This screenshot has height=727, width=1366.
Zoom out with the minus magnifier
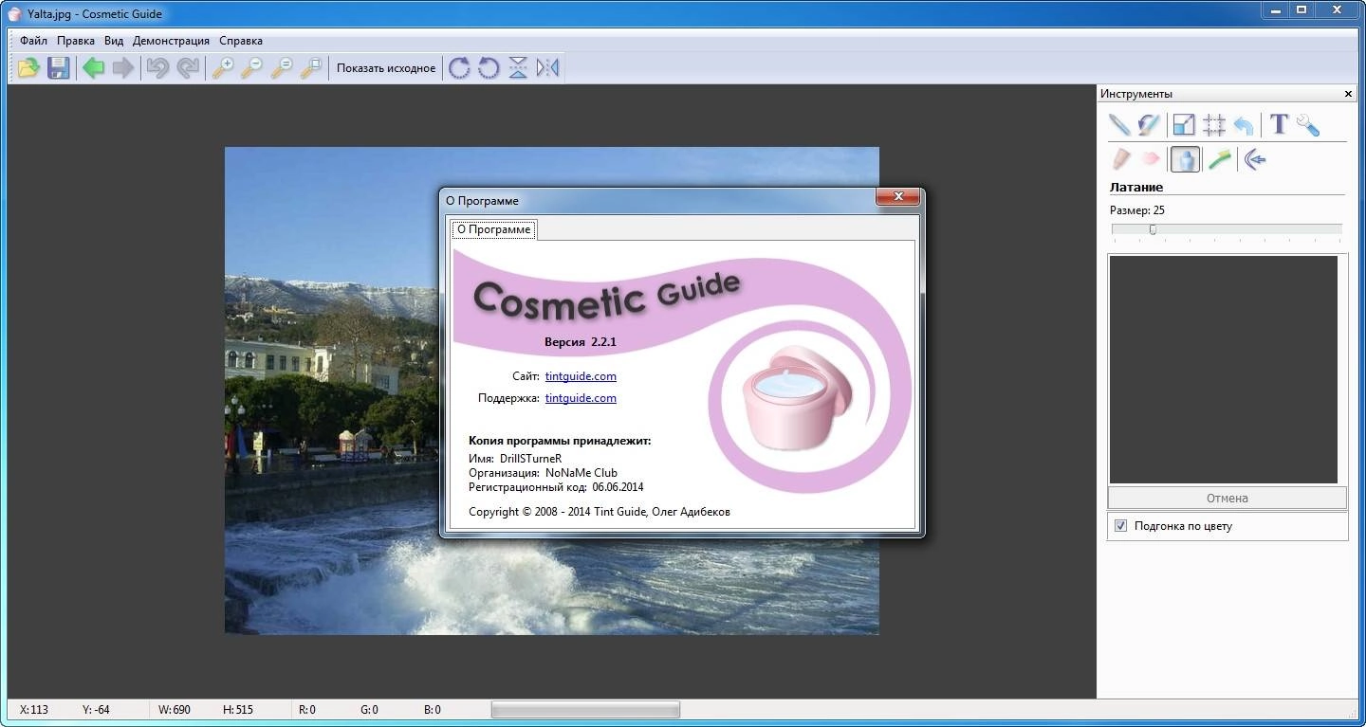coord(252,68)
